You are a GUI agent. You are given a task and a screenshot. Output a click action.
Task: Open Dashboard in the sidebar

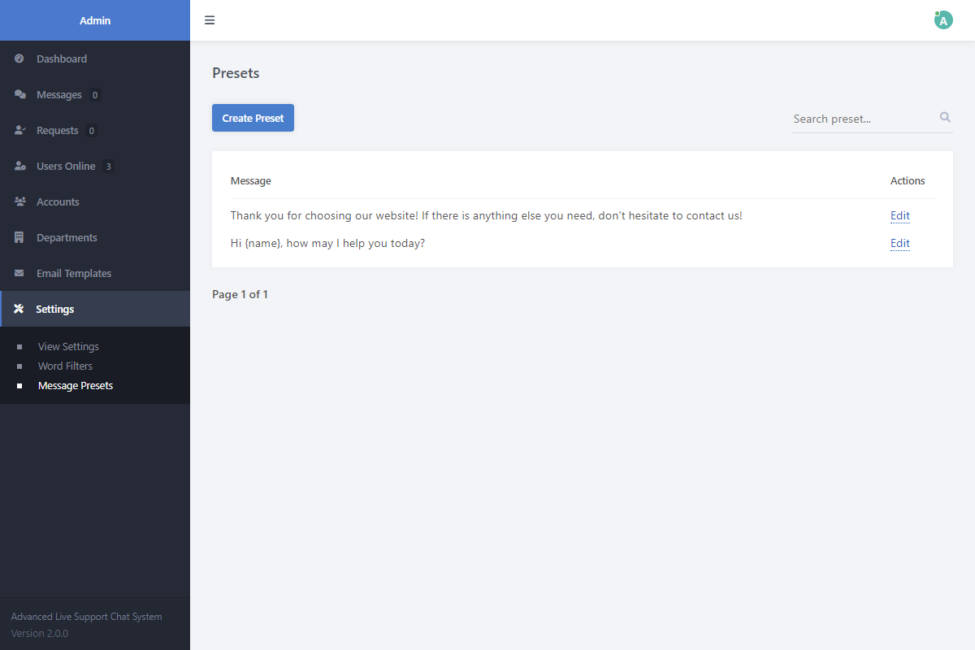tap(95, 58)
